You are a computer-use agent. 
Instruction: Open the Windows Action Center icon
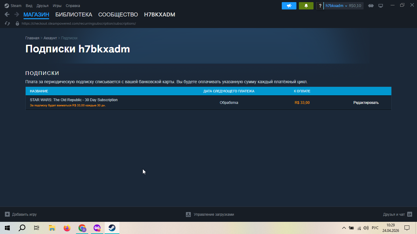(x=407, y=228)
